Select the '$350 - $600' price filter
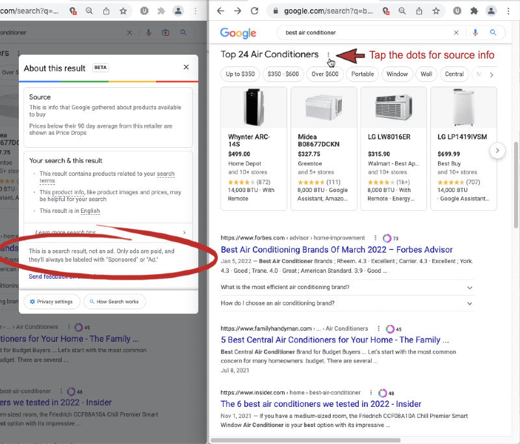520x444 pixels. click(283, 74)
